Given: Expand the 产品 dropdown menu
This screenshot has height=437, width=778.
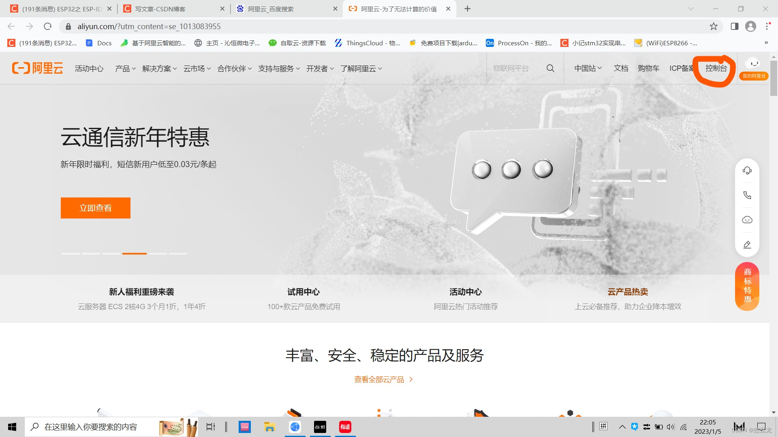Looking at the screenshot, I should [x=125, y=68].
